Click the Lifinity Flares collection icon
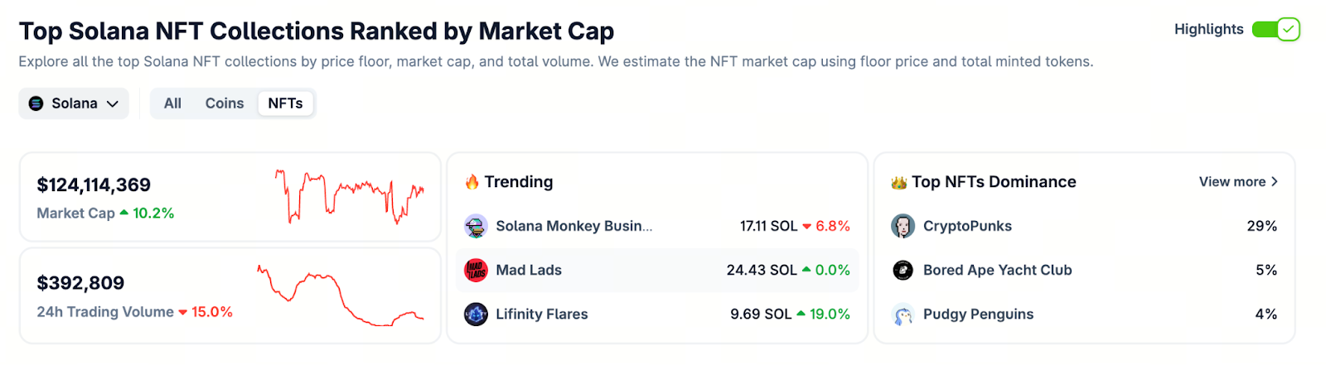The height and width of the screenshot is (365, 1326). coord(476,315)
